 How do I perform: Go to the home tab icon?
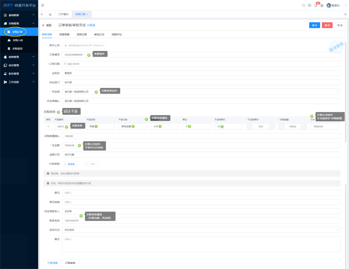click(x=50, y=14)
